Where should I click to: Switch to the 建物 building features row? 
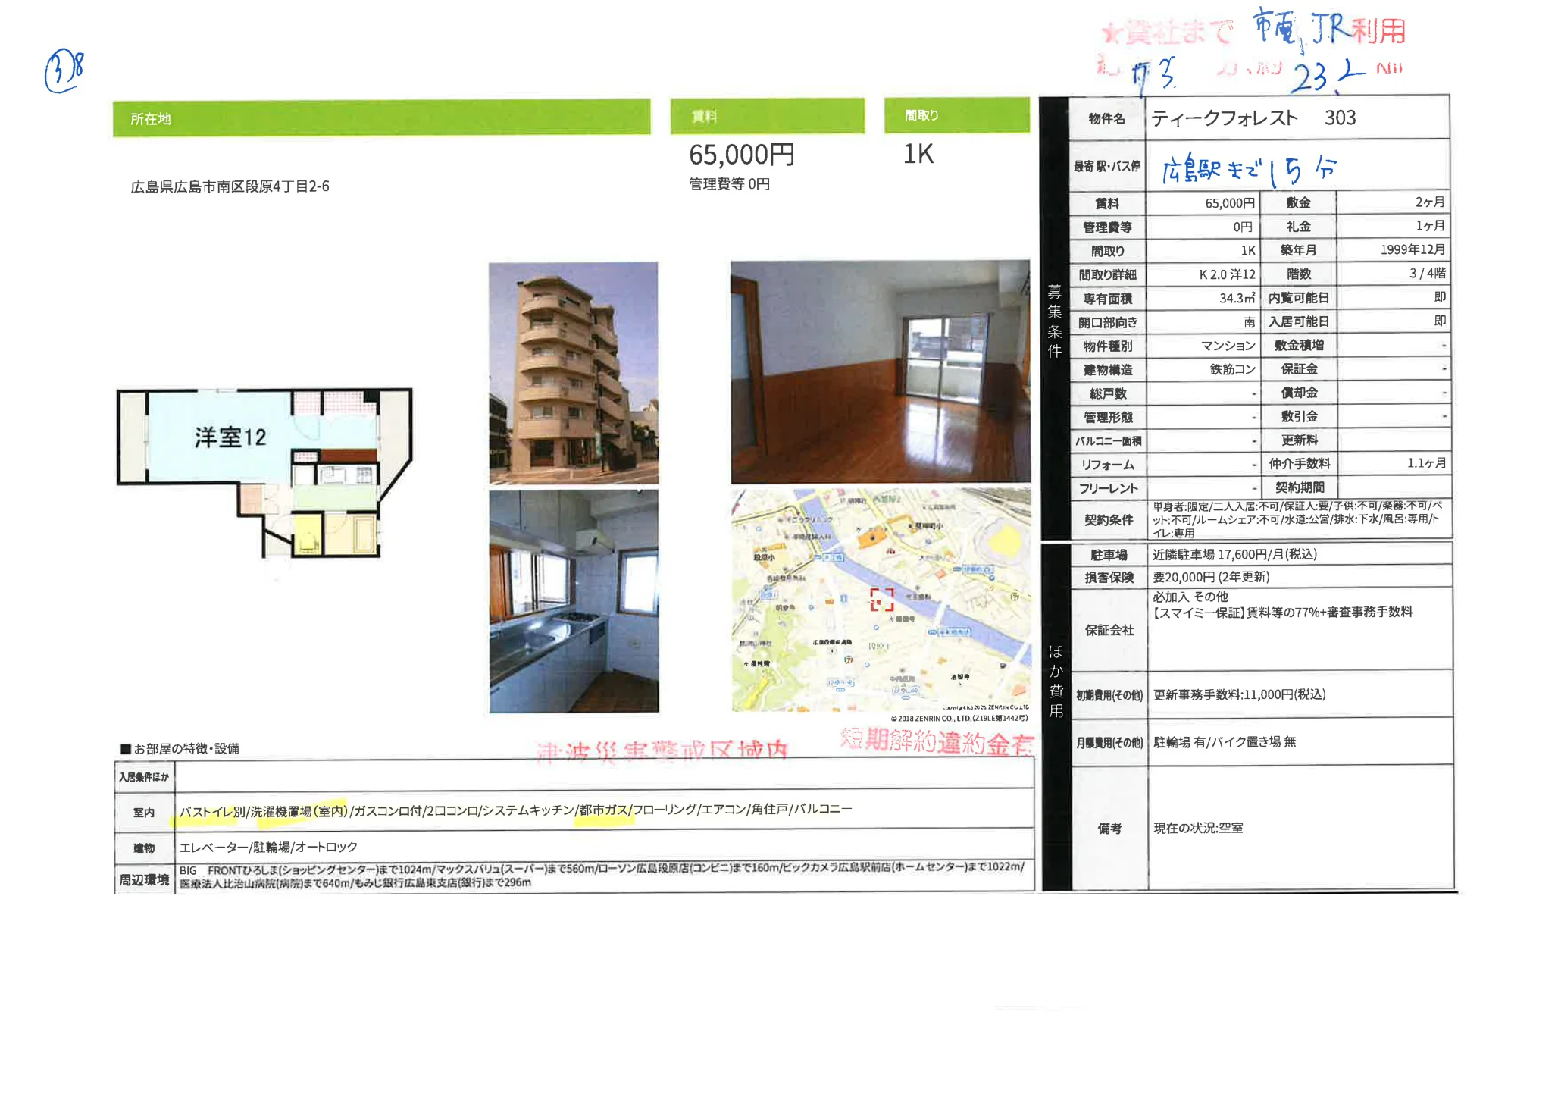click(144, 849)
